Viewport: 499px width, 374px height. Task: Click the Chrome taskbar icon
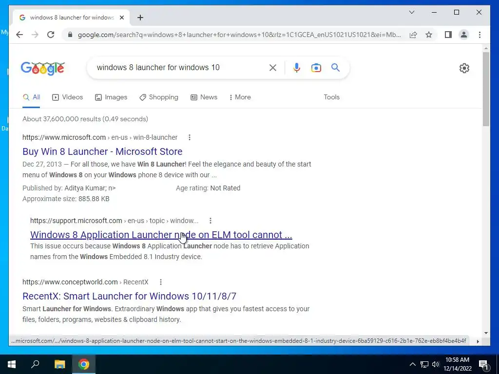coord(84,364)
